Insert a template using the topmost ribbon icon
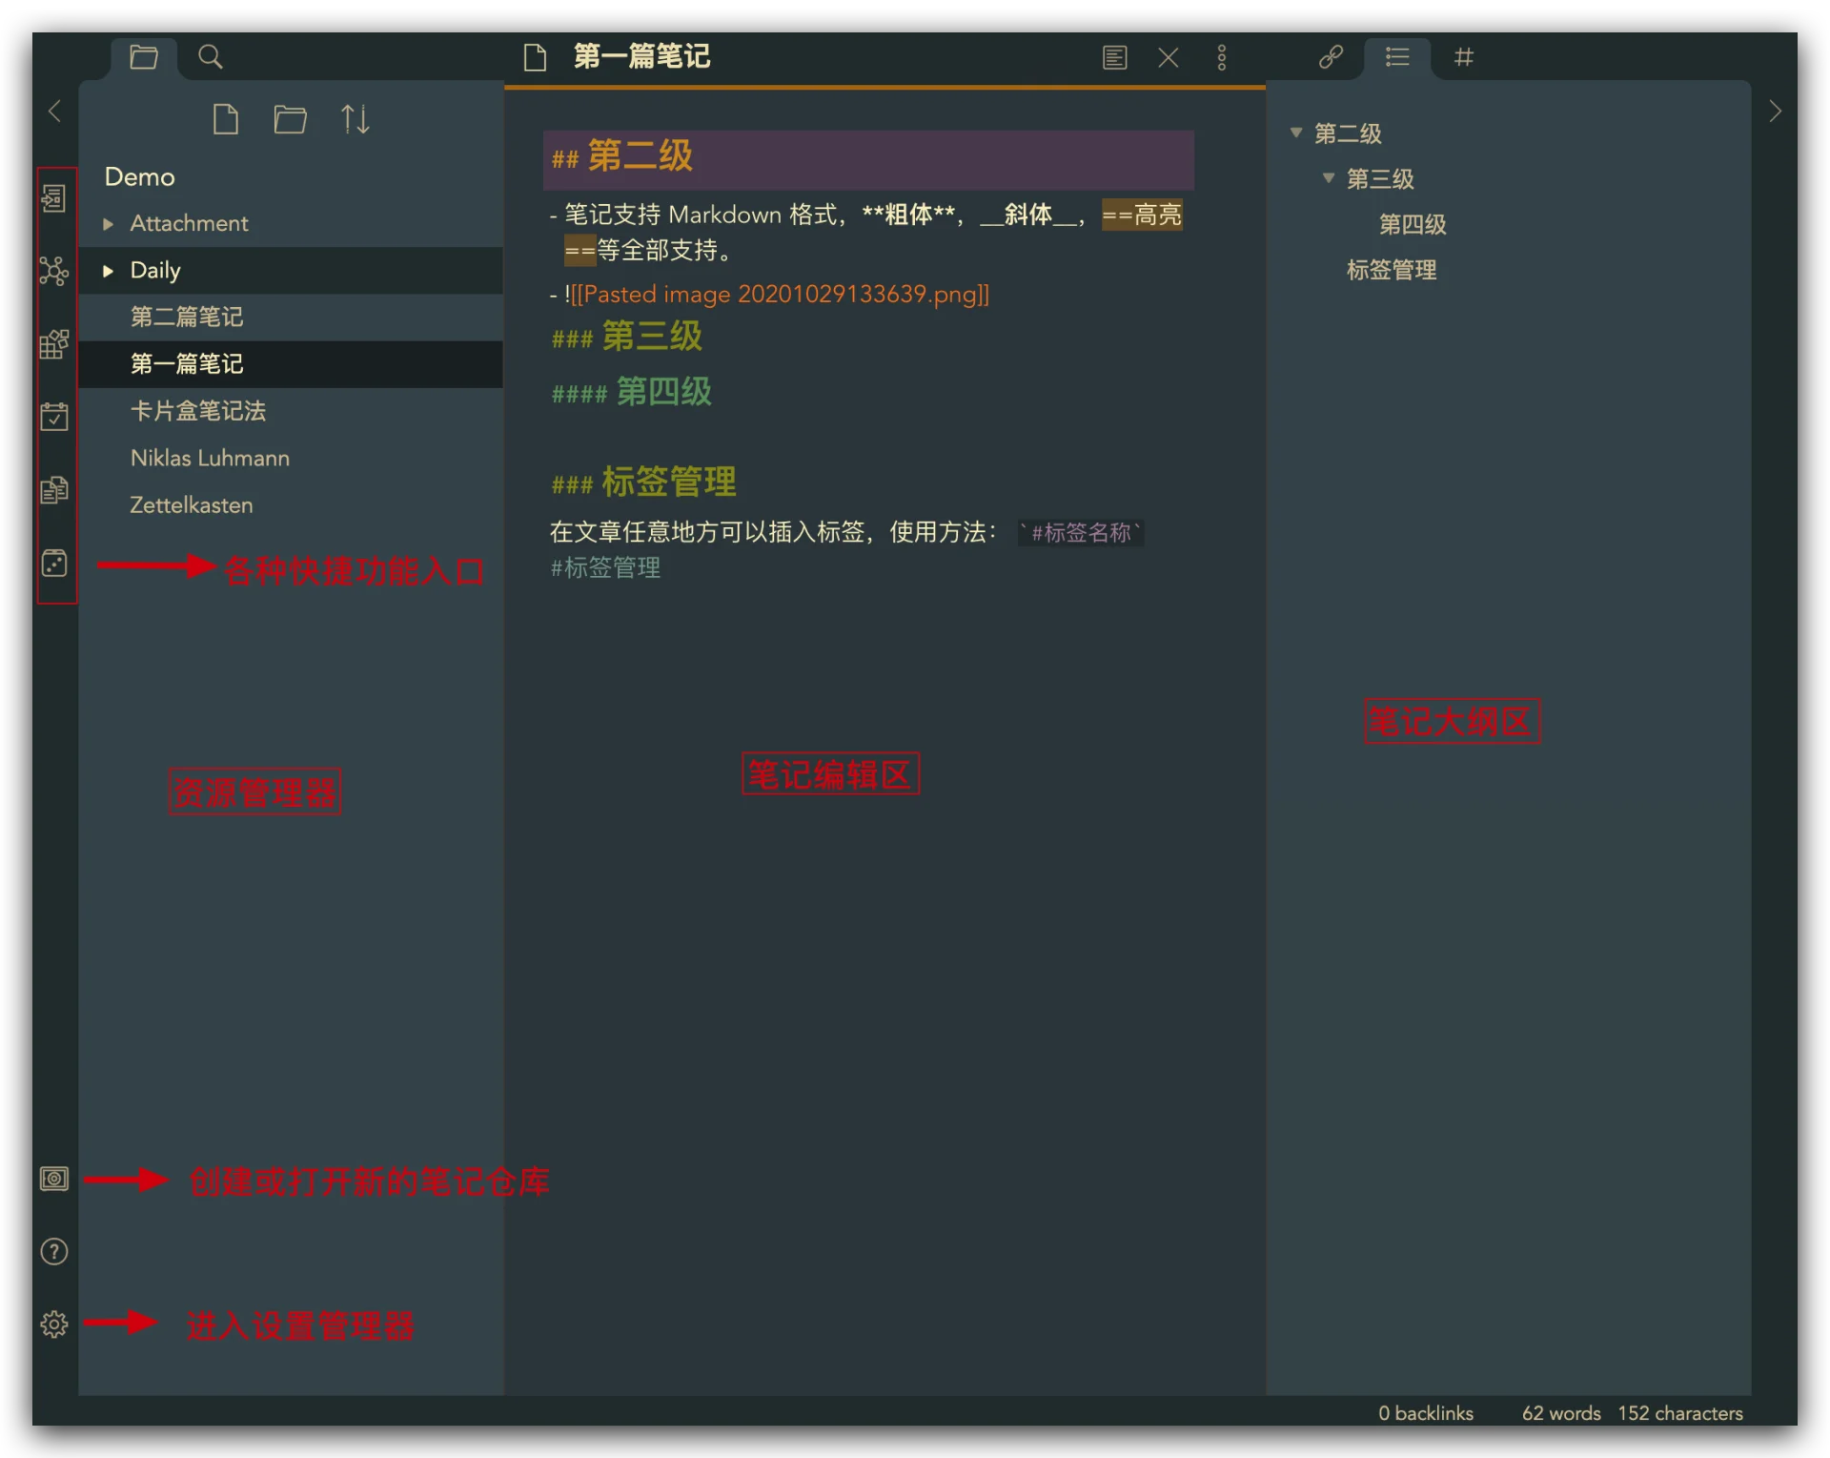1830x1458 pixels. 54,197
